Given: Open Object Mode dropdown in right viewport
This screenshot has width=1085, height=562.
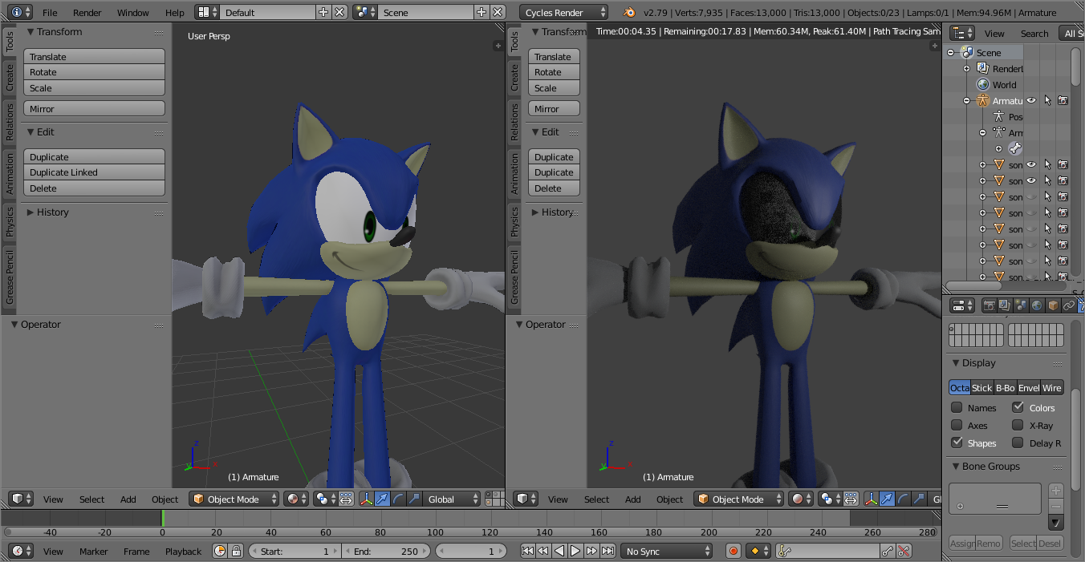Looking at the screenshot, I should pyautogui.click(x=739, y=499).
